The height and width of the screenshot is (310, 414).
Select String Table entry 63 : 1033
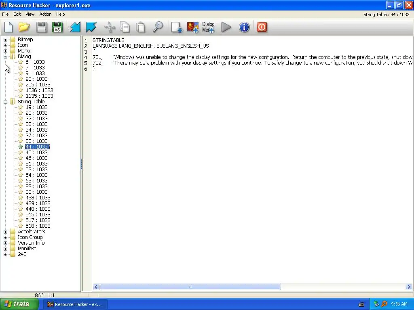pyautogui.click(x=36, y=180)
